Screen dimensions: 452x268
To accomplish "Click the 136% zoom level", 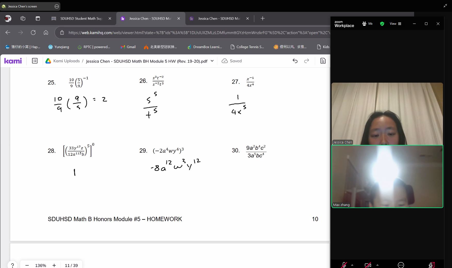I will [x=40, y=265].
